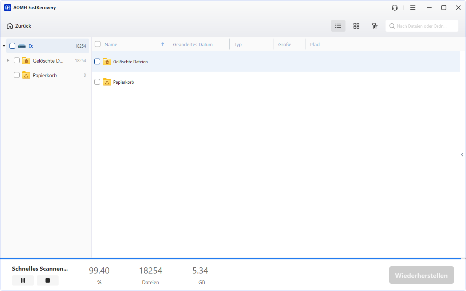The image size is (466, 291).
Task: Sort by Pfad column
Action: click(315, 44)
